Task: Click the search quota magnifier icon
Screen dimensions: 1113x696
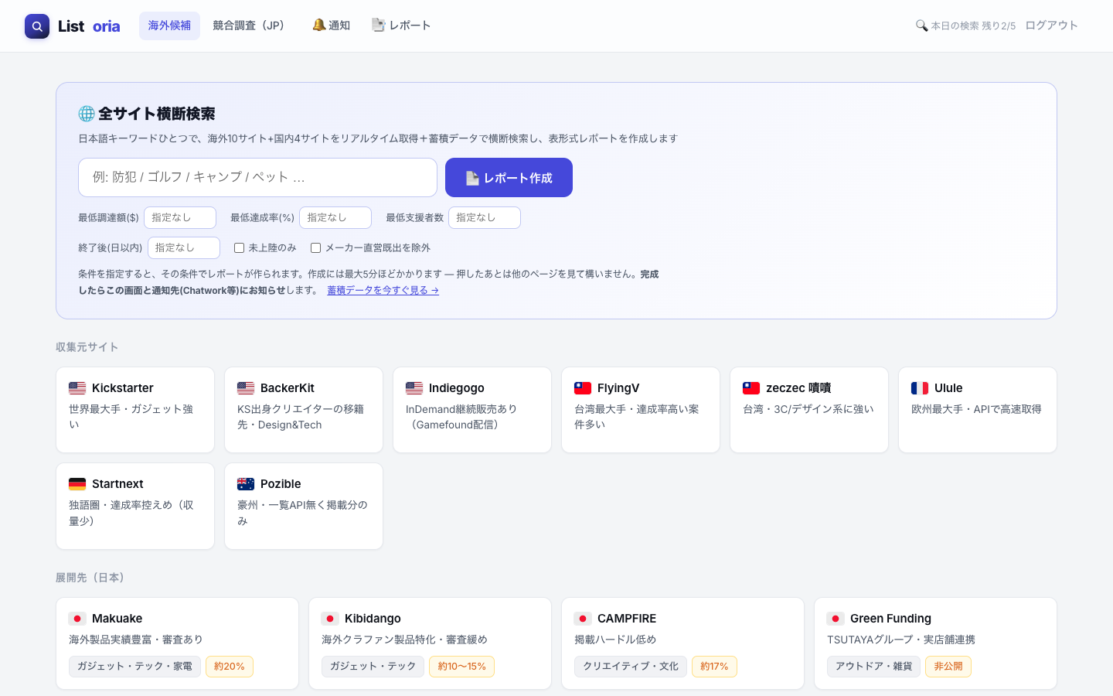Action: point(921,26)
